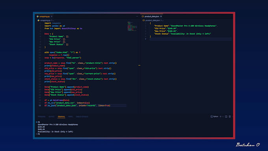Click the Python terminal profile label

click(214, 116)
